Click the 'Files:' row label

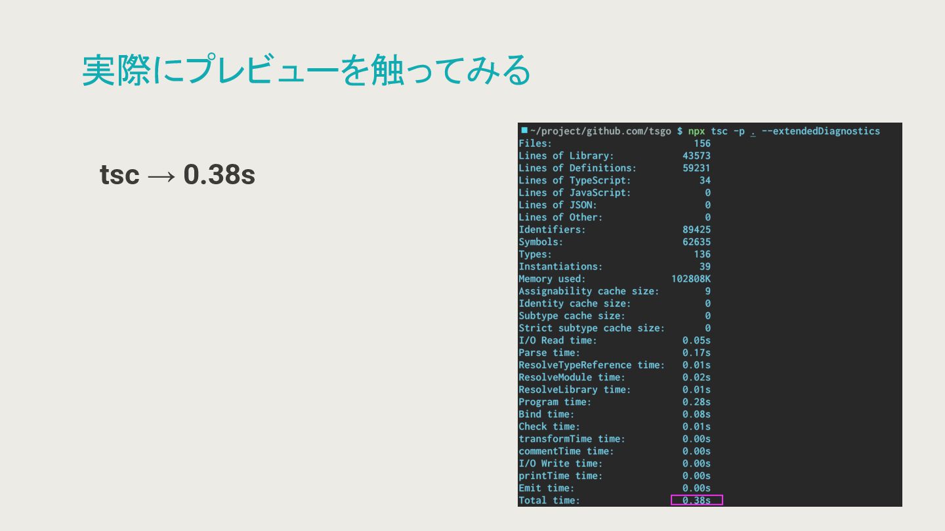(x=535, y=144)
